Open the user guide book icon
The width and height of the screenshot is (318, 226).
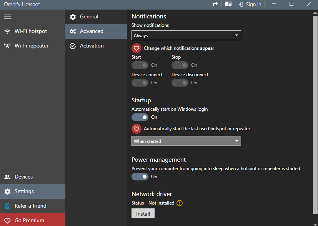(228, 4)
